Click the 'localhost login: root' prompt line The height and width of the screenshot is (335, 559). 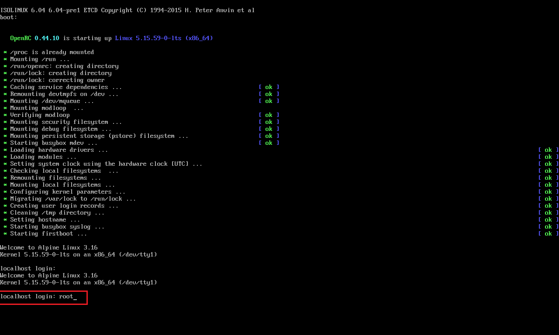(38, 297)
